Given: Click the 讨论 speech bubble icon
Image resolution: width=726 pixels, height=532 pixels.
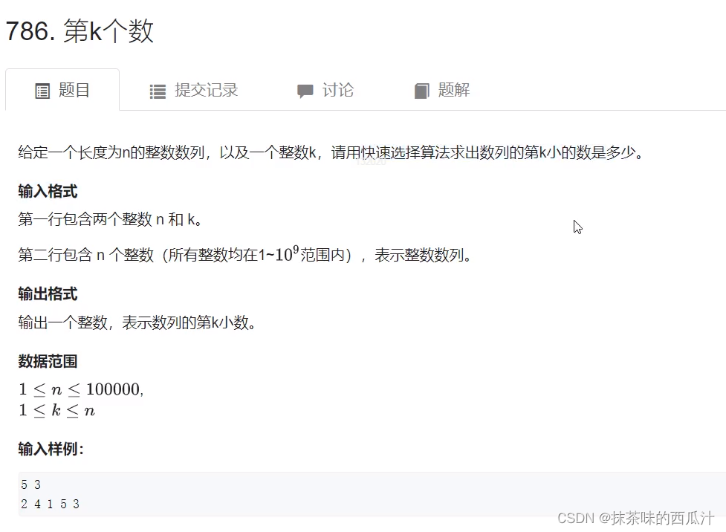Looking at the screenshot, I should pyautogui.click(x=305, y=91).
